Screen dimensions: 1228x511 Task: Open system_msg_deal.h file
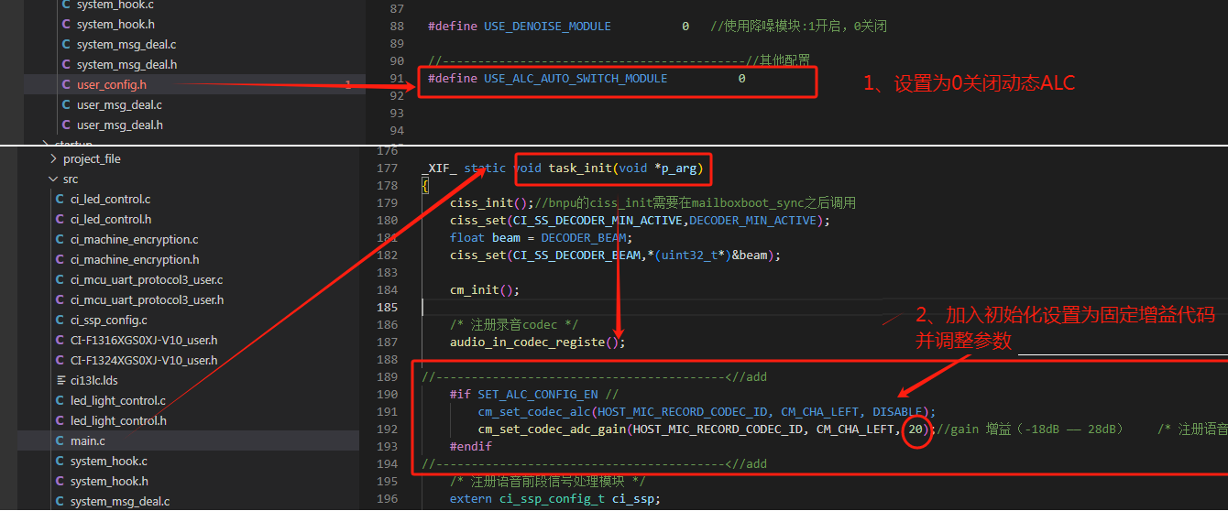click(x=126, y=65)
